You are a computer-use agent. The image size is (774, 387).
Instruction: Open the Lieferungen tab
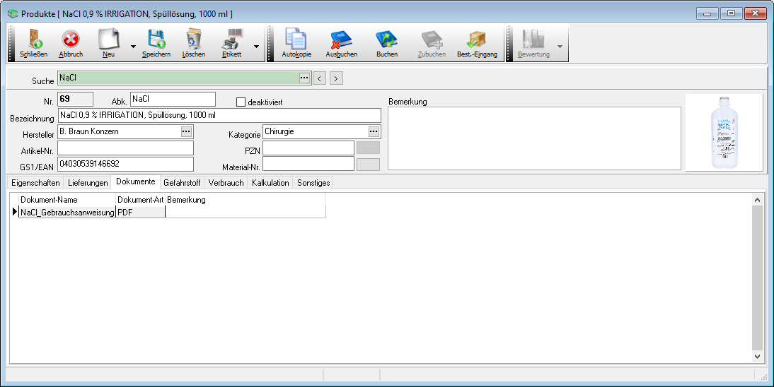(88, 183)
